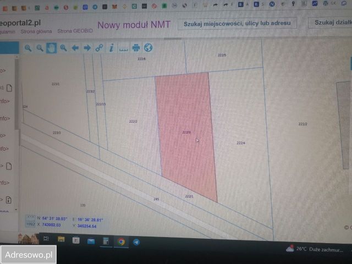Open the globe full extent icon
The height and width of the screenshot is (264, 352).
[x=148, y=48]
